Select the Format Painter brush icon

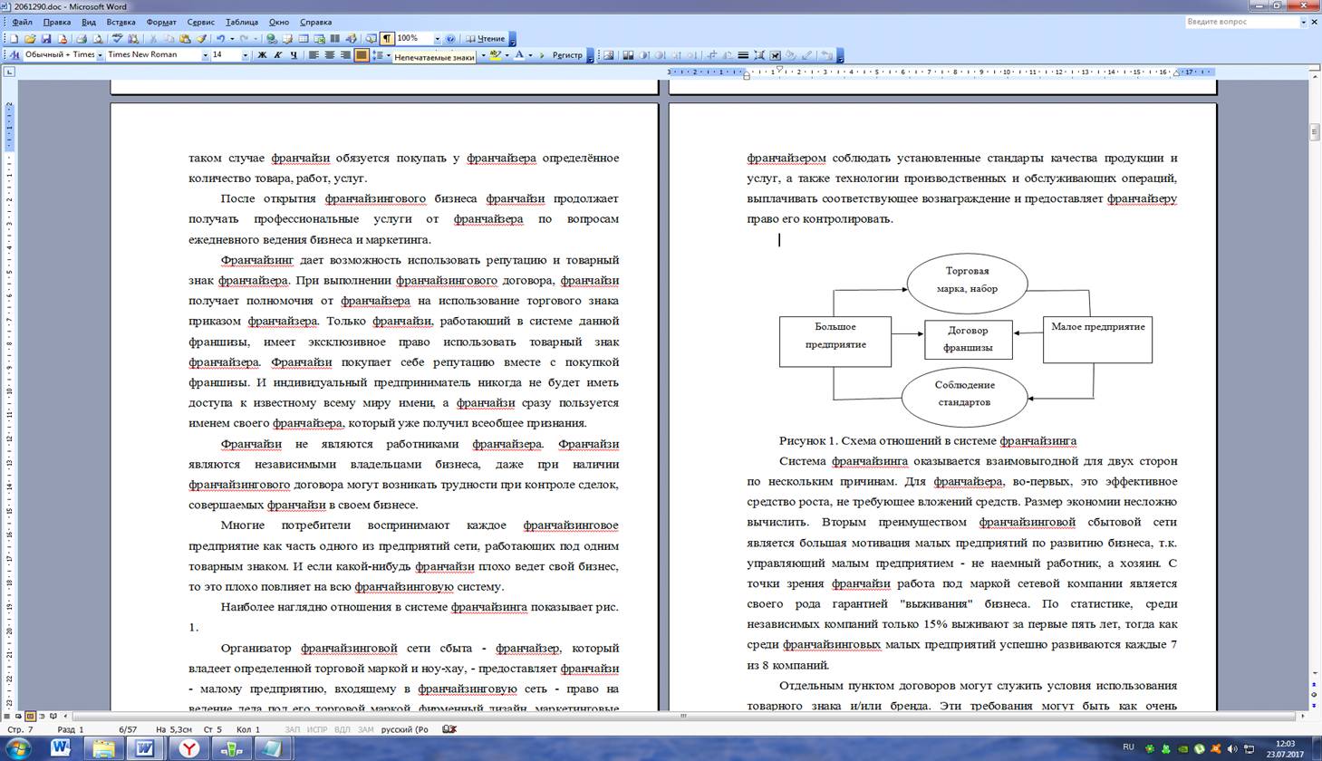201,39
